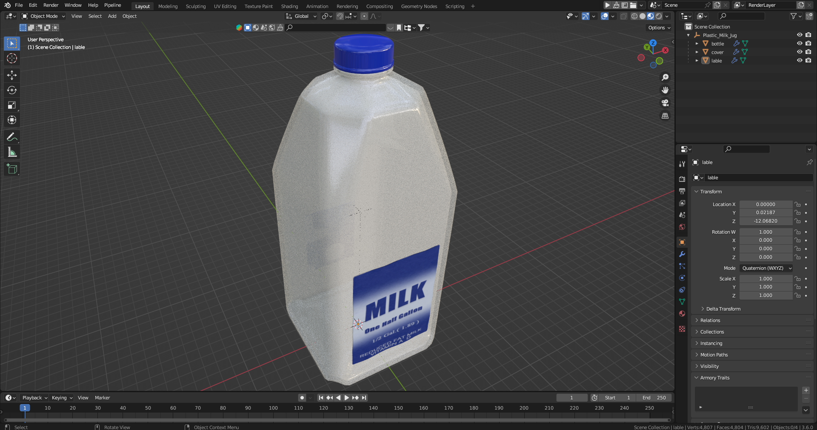Screen dimensions: 817x430
Task: Open the viewport Add menu
Action: 112,16
